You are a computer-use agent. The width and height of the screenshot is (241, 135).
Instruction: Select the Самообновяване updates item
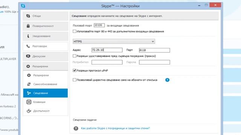pos(46,84)
